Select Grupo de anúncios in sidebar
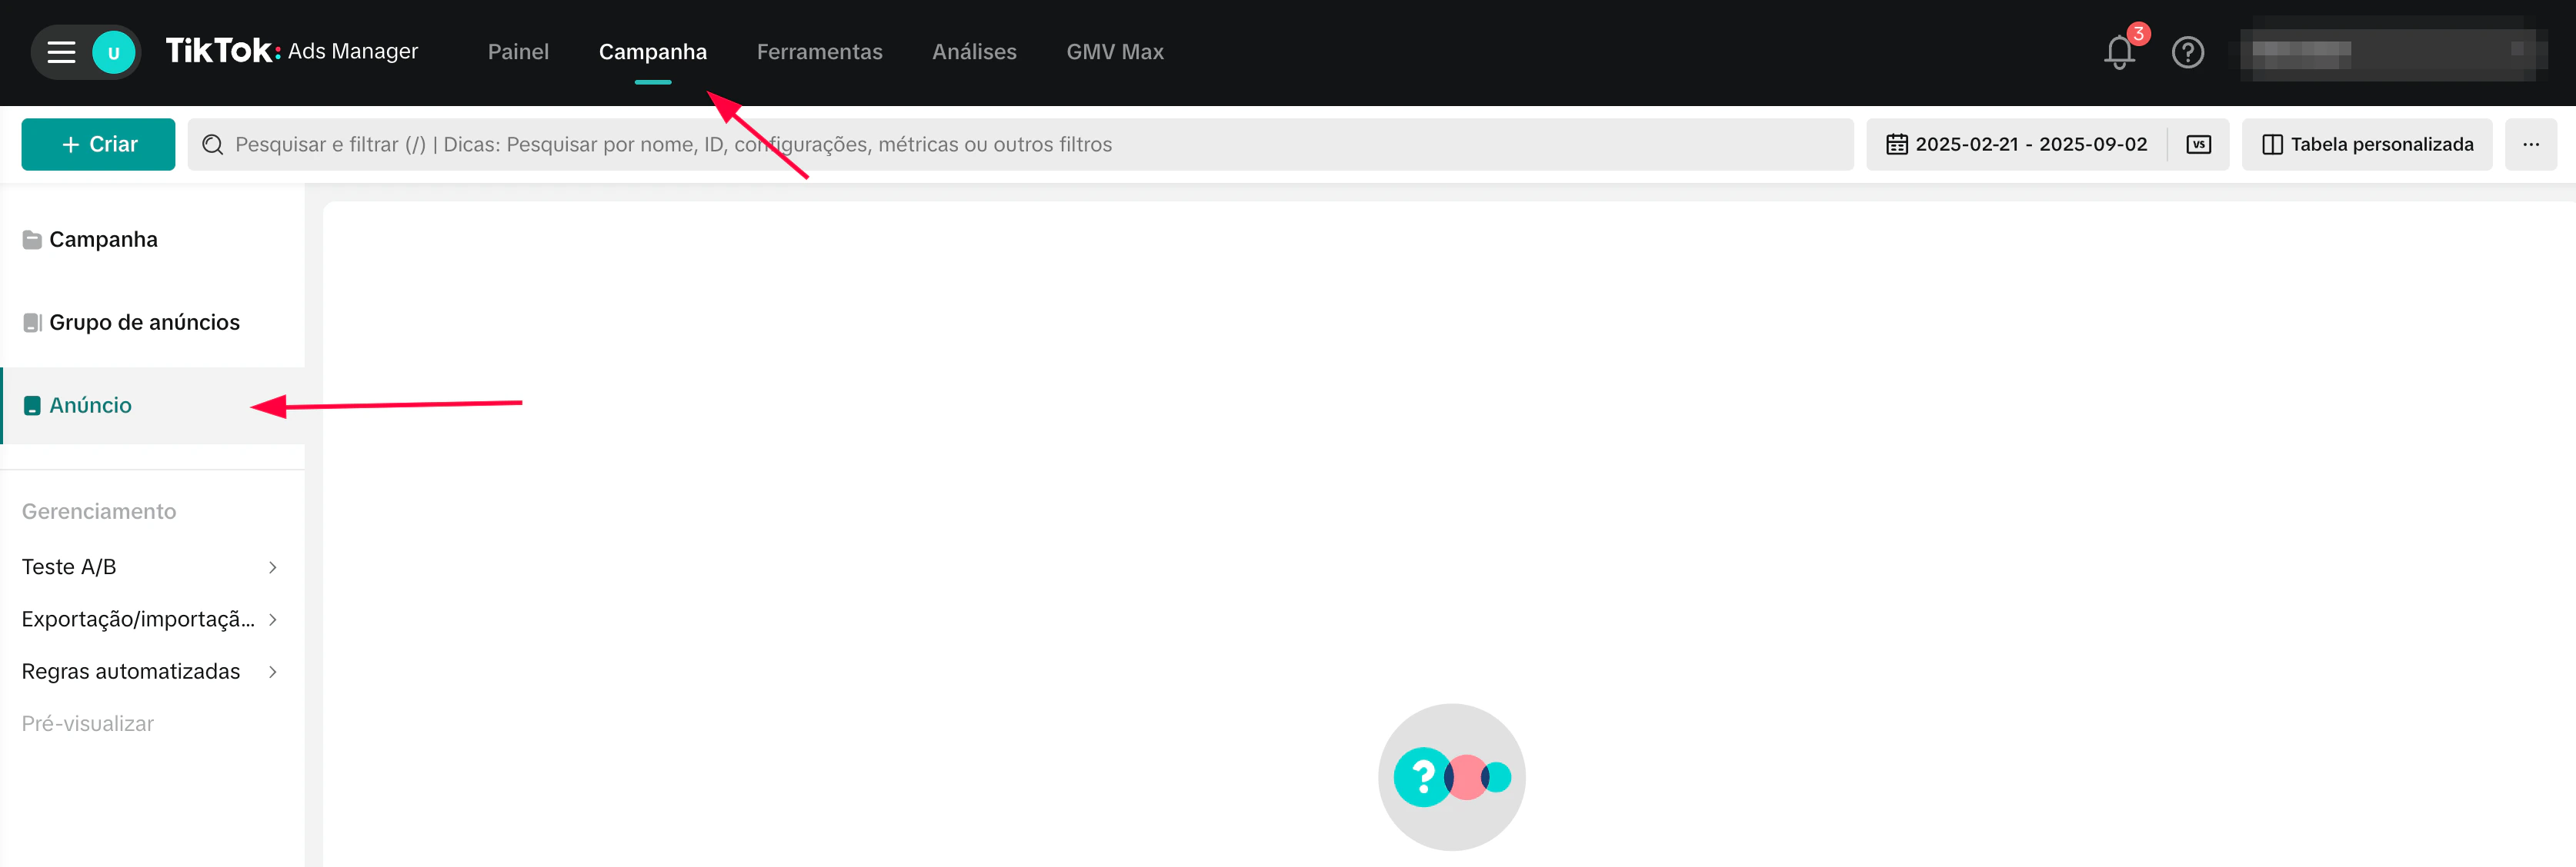The image size is (2576, 867). point(144,323)
